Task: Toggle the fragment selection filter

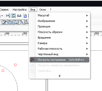Action: coord(16,22)
